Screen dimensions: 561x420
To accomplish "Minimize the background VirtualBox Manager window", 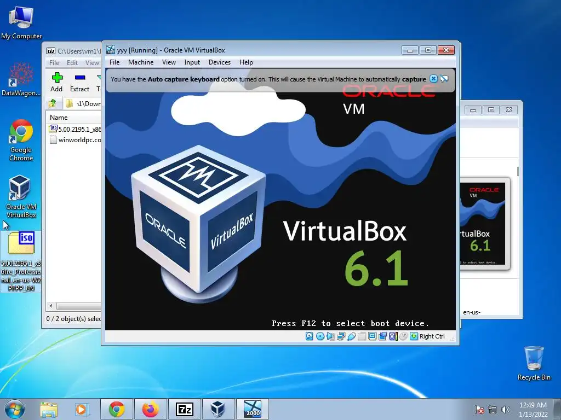I will pos(473,110).
